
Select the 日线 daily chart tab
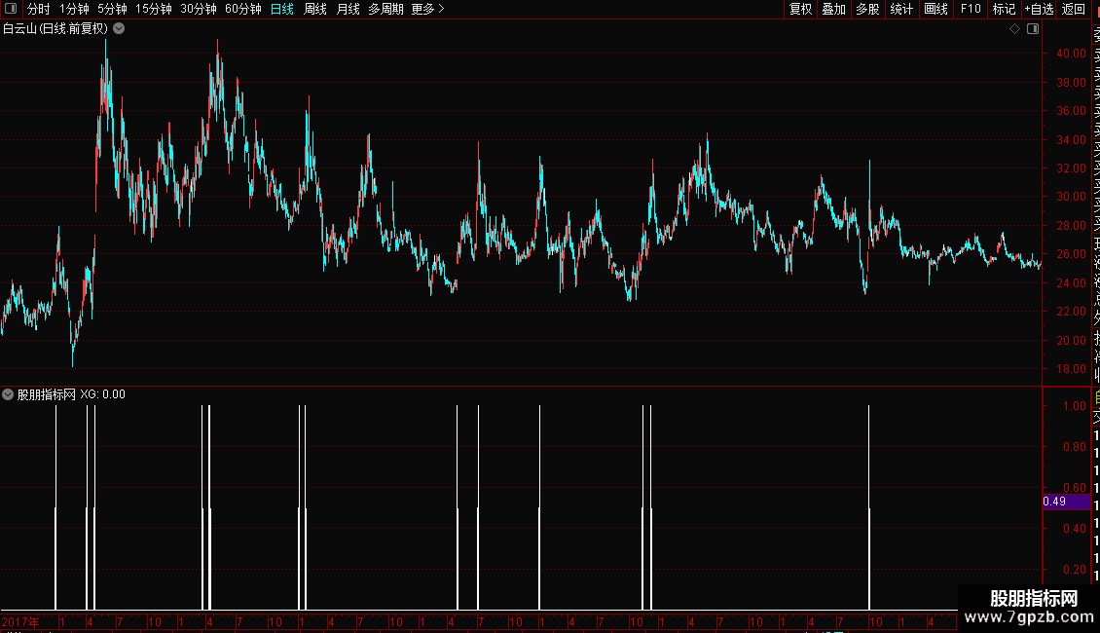[x=282, y=9]
